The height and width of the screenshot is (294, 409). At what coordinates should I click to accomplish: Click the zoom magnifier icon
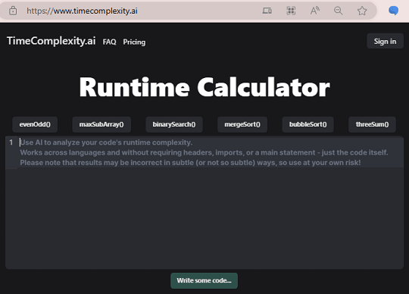pos(339,11)
